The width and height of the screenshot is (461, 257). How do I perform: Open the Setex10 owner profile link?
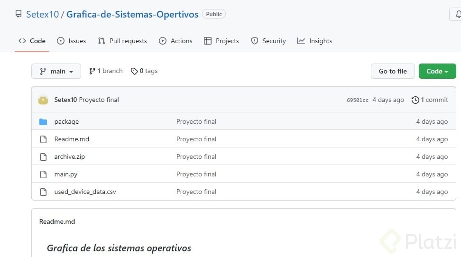pyautogui.click(x=42, y=14)
